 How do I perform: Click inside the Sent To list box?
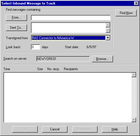point(68,28)
